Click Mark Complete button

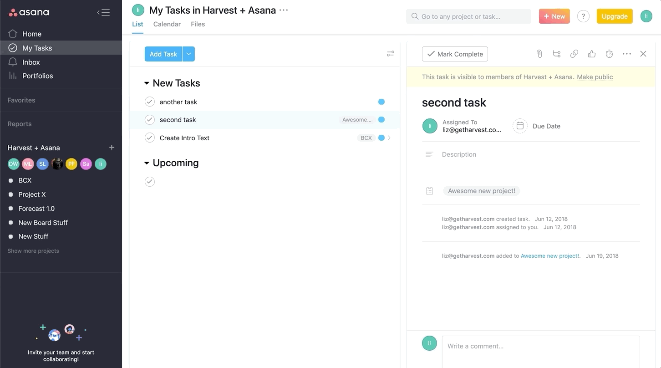pos(455,54)
